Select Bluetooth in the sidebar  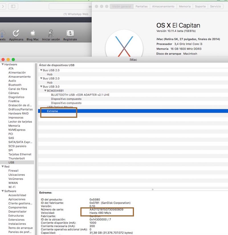click(15, 85)
